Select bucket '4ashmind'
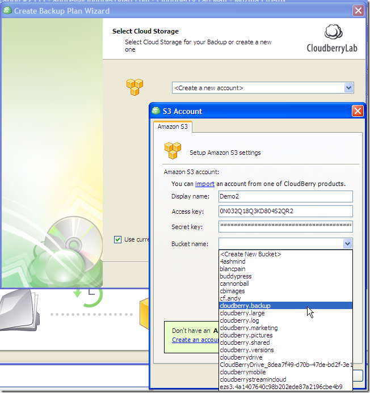Screen dimensions: 370x393 (285, 261)
